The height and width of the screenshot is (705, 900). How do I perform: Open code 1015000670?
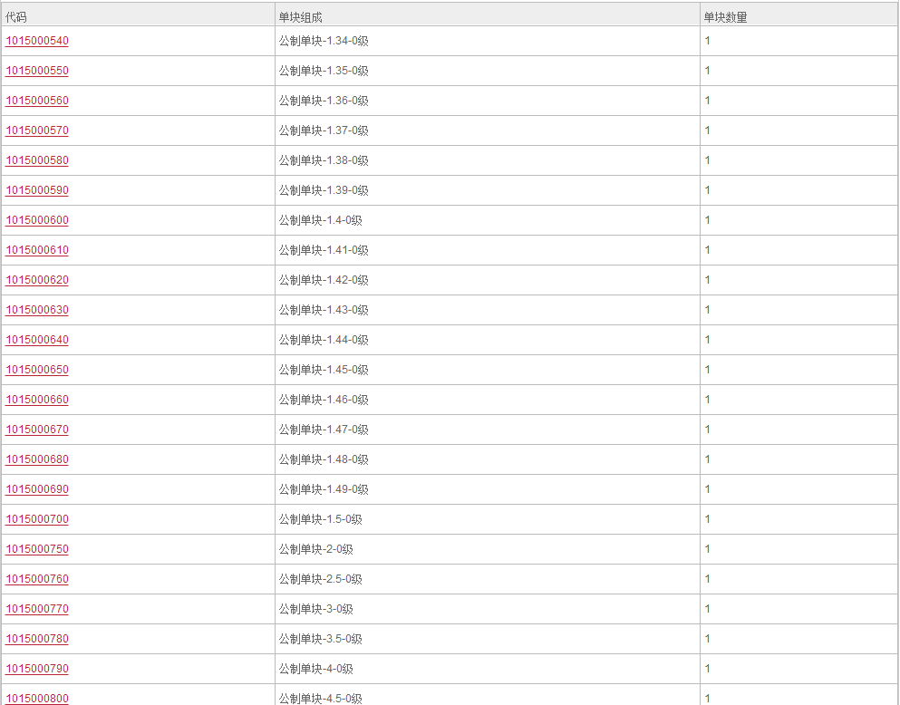click(x=37, y=430)
